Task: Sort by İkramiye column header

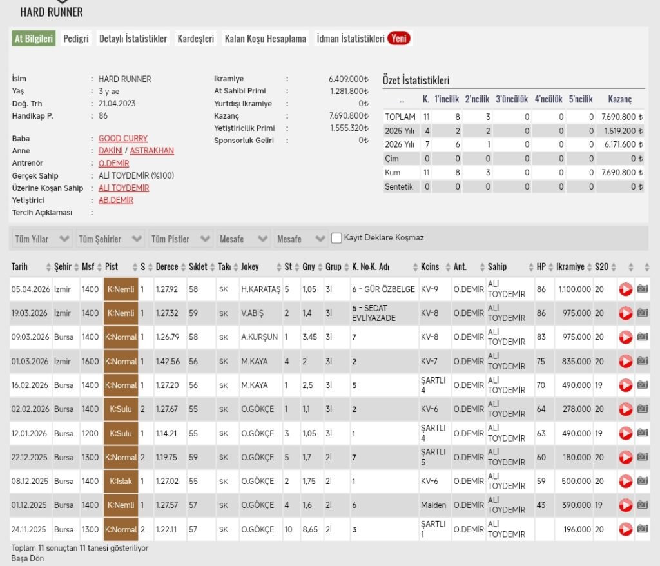Action: 571,267
